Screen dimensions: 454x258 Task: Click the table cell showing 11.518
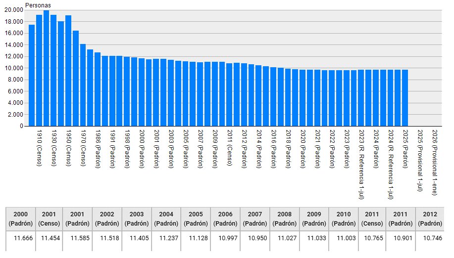107,241
